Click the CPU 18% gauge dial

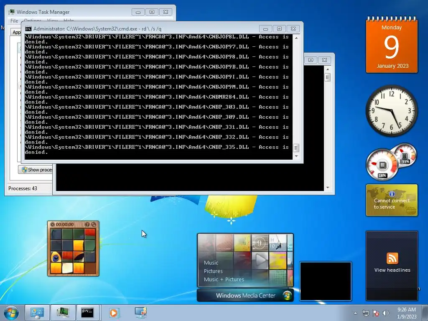(382, 165)
